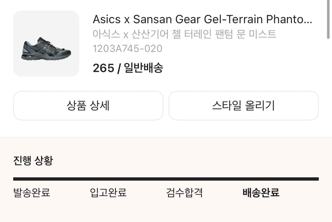Screen dimensions: 332x222
Task: Open the 상품 상세 product details button
Action: tap(88, 106)
